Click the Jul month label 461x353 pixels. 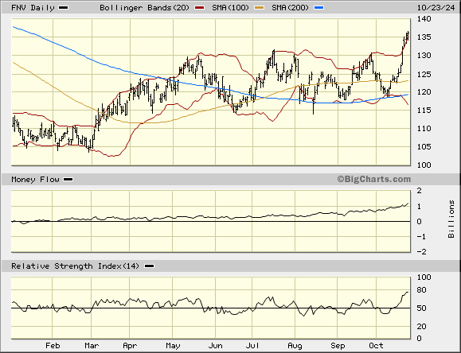252,346
